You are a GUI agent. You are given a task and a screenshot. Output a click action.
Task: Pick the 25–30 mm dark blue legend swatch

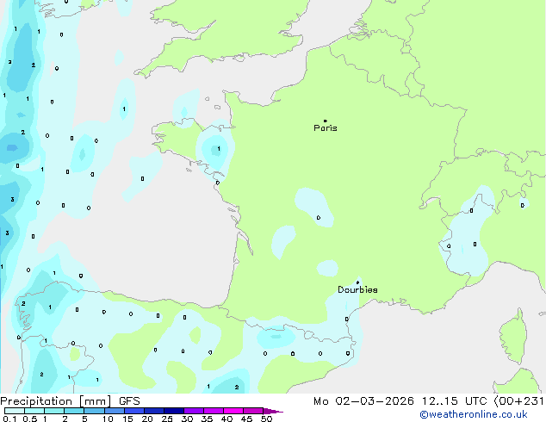tap(173, 411)
